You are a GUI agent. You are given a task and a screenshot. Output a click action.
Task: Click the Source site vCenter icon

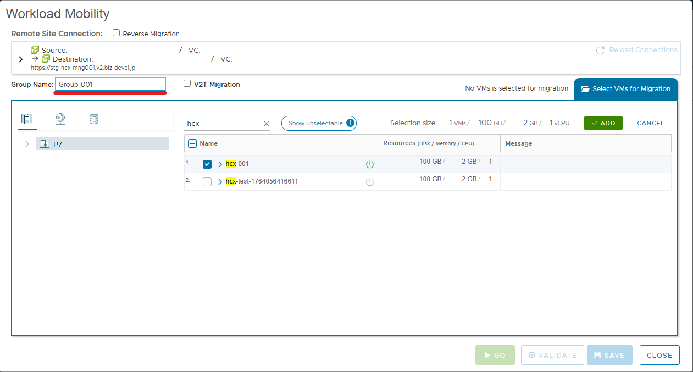tap(35, 50)
